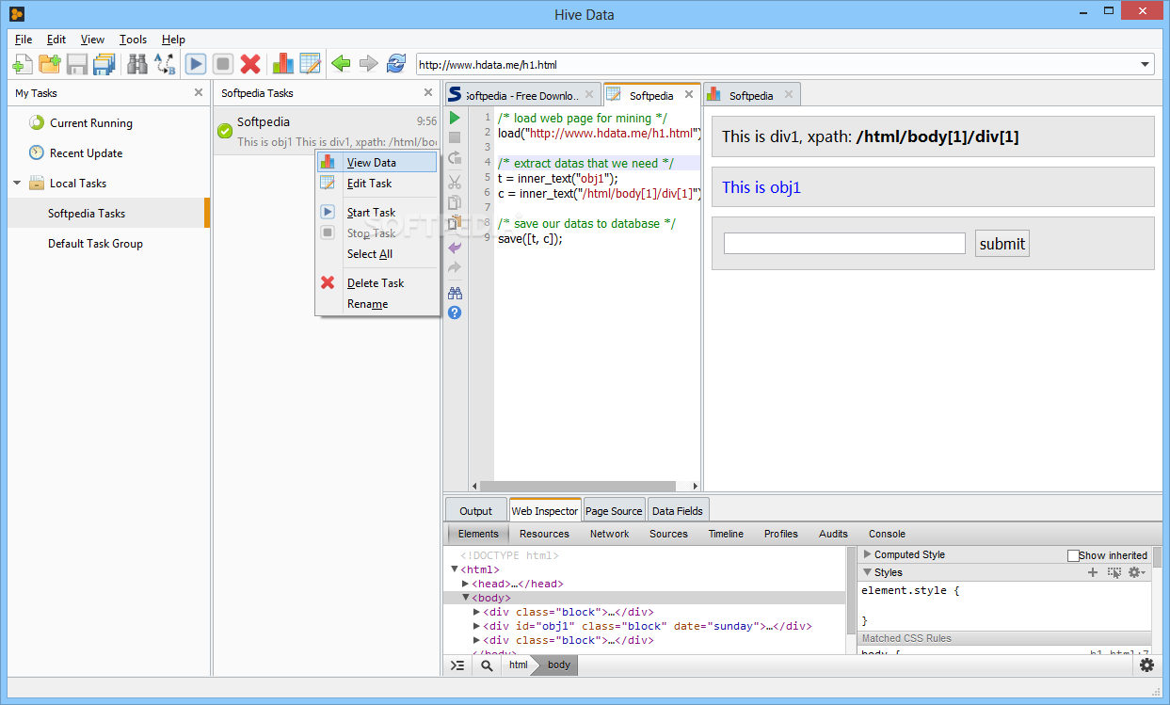This screenshot has height=705, width=1170.
Task: Click the body breadcrumb in inspector footer
Action: click(558, 665)
